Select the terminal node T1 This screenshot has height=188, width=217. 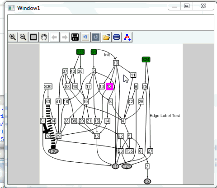115,166
